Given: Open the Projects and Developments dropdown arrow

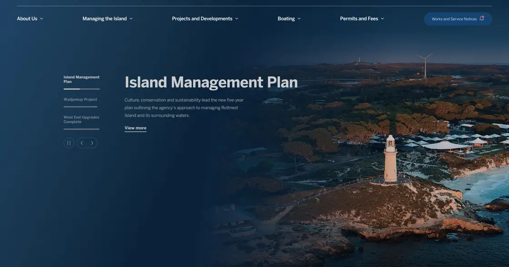Looking at the screenshot, I should pos(237,19).
